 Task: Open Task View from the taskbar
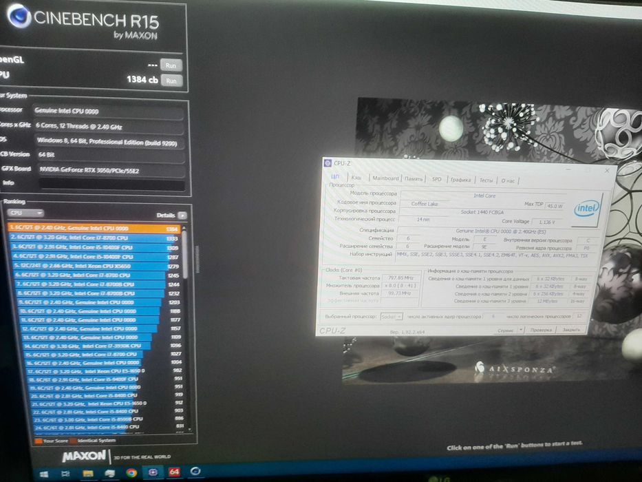tap(65, 474)
